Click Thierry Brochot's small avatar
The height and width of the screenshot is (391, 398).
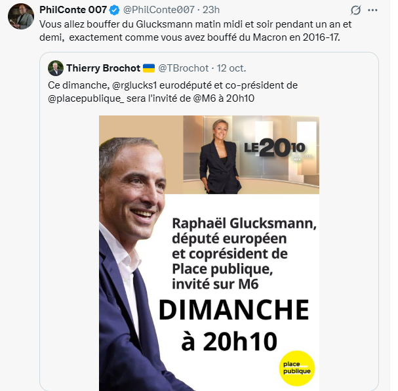[56, 68]
